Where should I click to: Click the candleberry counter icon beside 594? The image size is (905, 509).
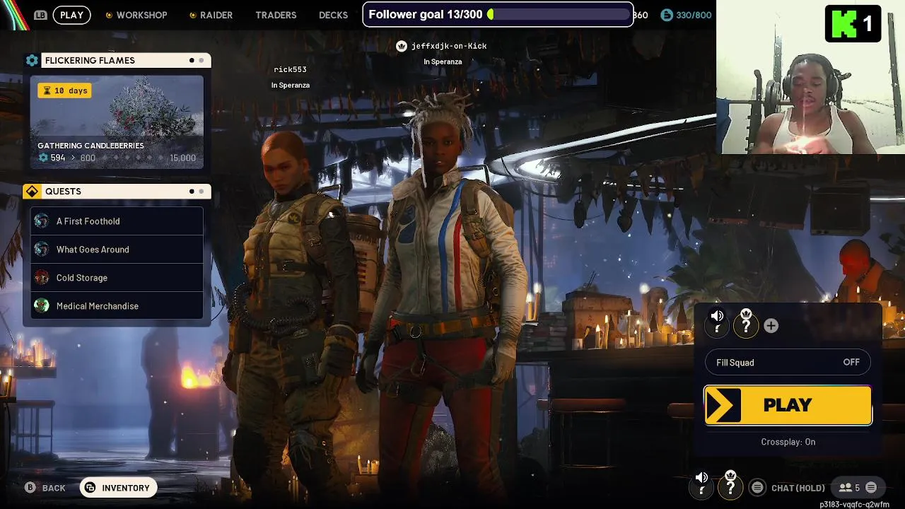pos(43,158)
